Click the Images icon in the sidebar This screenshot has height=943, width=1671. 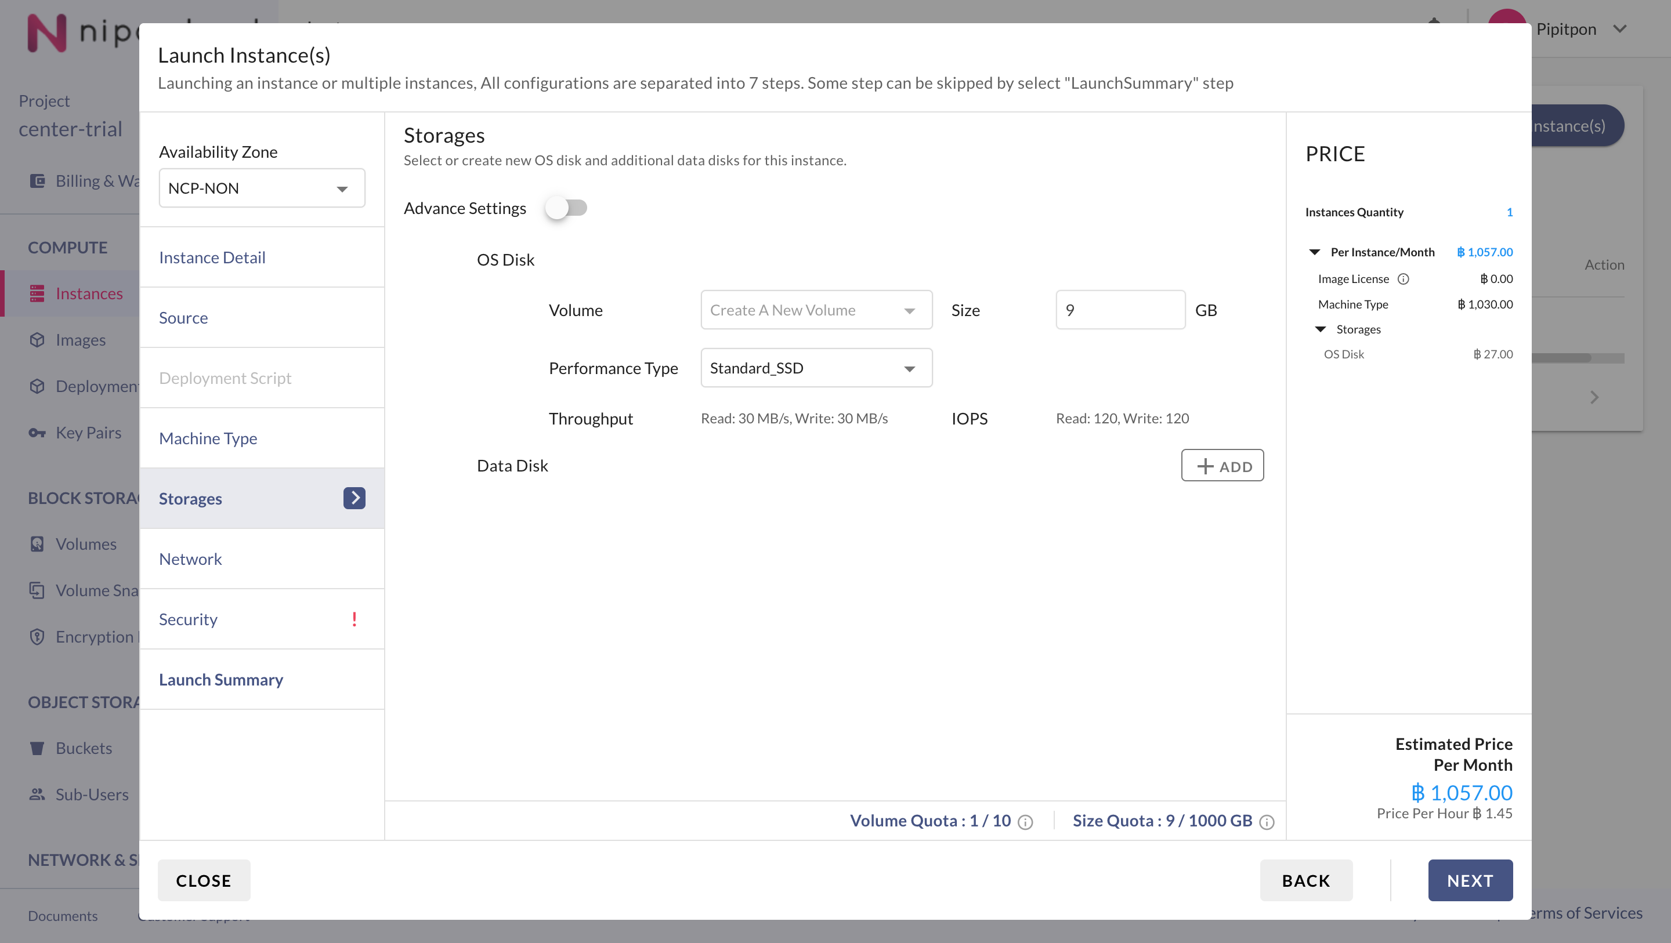(37, 340)
